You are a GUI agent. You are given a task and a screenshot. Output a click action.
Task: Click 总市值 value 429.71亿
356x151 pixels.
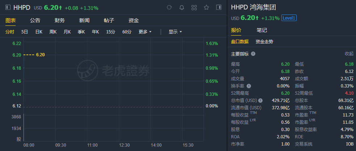[281, 100]
